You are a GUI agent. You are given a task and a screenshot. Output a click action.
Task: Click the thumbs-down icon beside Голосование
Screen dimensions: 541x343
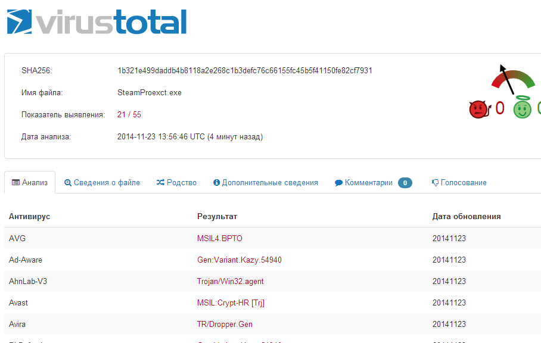pyautogui.click(x=435, y=183)
